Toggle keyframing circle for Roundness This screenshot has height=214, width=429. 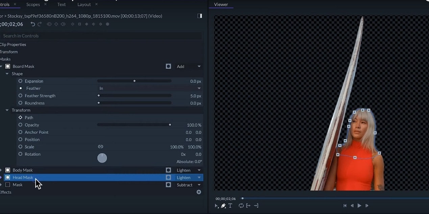pos(20,103)
